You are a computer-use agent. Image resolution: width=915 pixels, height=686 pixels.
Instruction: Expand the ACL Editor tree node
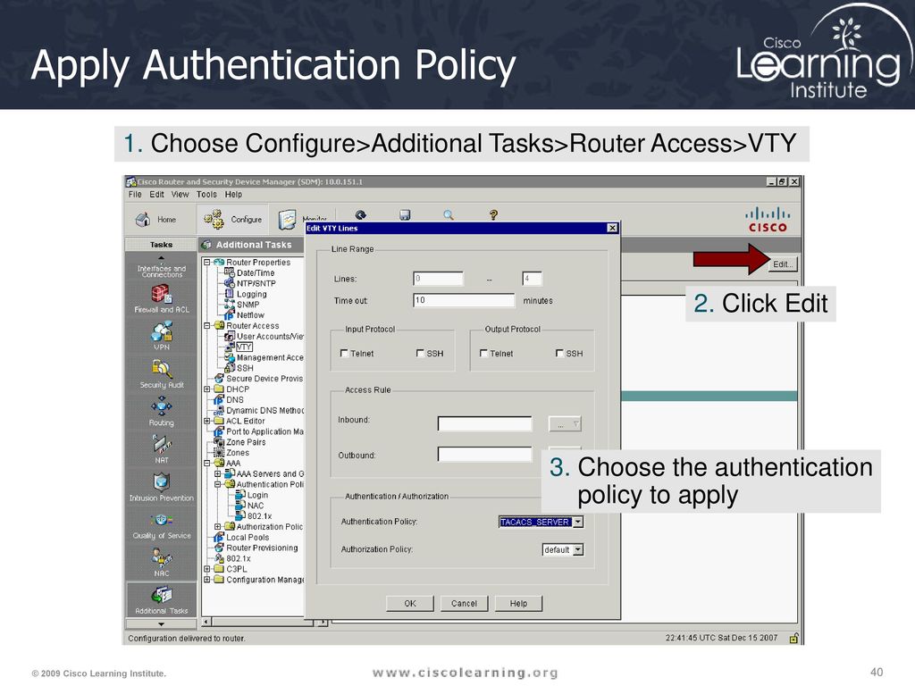[206, 421]
